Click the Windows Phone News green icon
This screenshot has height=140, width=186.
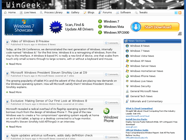pos(127,76)
